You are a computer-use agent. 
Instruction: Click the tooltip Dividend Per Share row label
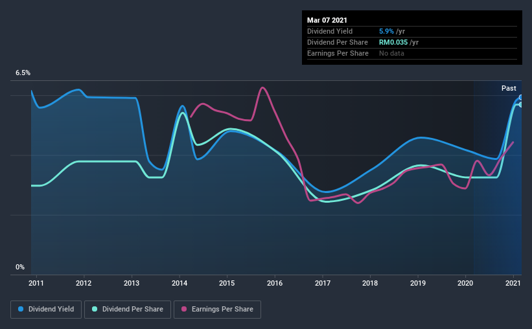(x=337, y=42)
